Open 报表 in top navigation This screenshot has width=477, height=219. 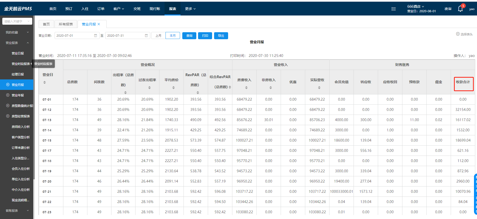click(x=173, y=9)
